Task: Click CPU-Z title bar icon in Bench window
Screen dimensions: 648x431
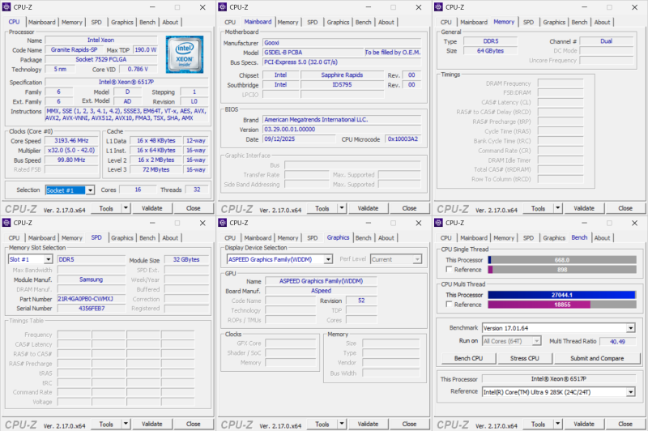Action: [x=439, y=223]
